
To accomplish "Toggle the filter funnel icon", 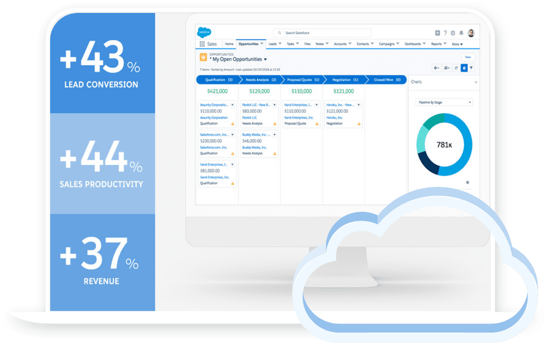I will [471, 68].
